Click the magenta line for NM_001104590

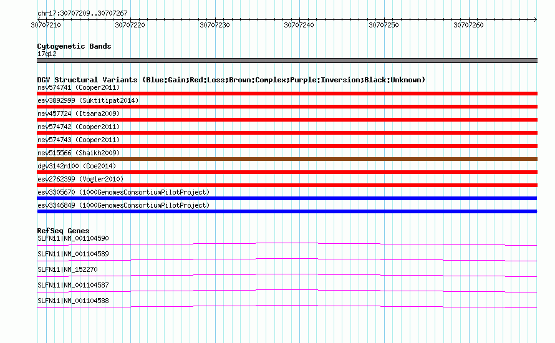click(x=287, y=244)
